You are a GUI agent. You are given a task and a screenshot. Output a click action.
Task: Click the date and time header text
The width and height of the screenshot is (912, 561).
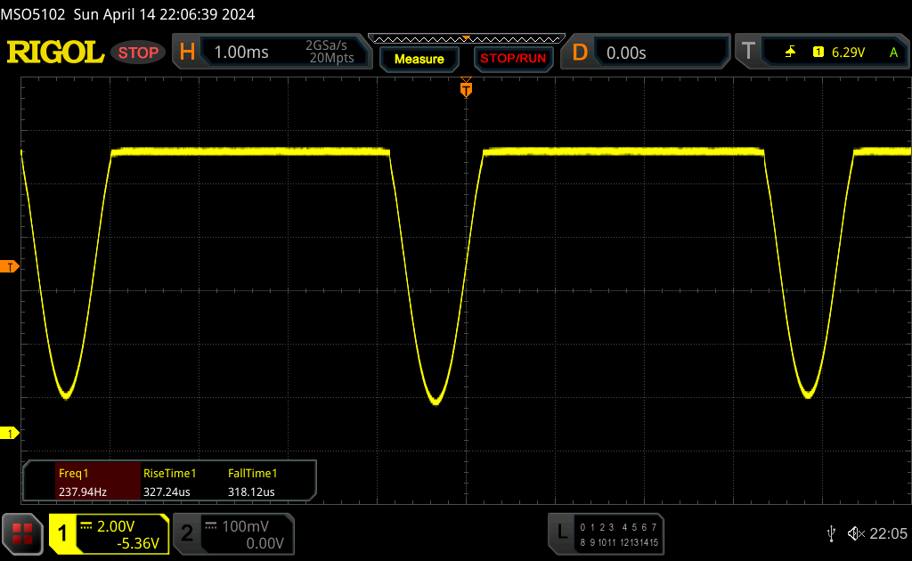click(164, 14)
